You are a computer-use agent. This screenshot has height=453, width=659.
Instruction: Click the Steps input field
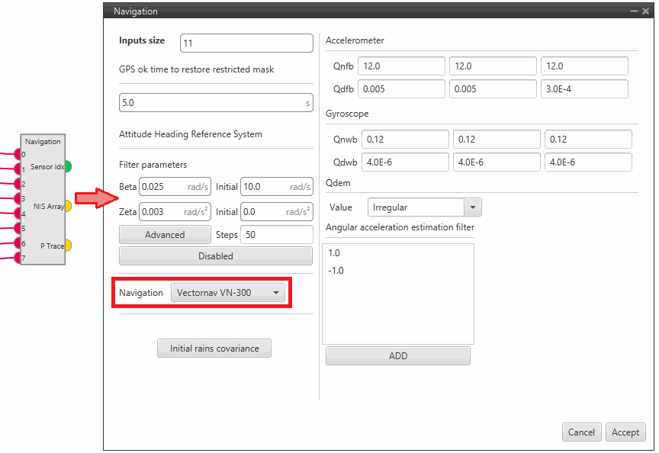coord(276,235)
